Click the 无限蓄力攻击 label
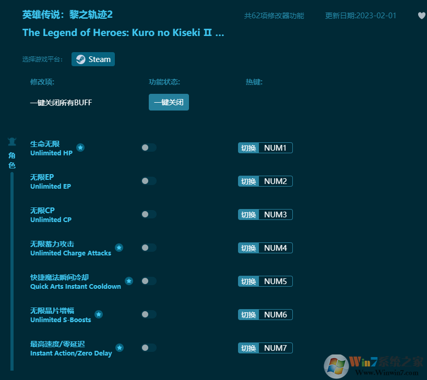Screen dimensions: 427x380 click(52, 244)
